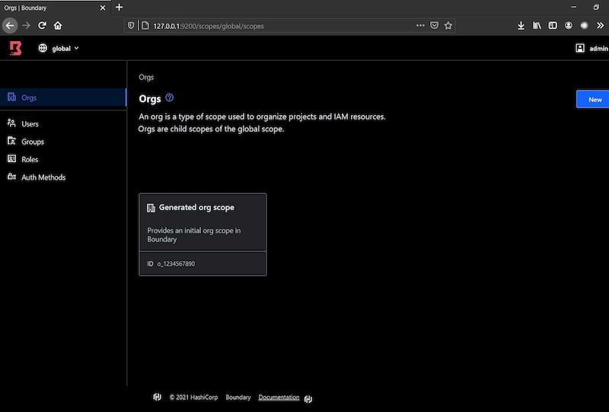Go back with browser back arrow
This screenshot has height=412, width=609.
(10, 26)
